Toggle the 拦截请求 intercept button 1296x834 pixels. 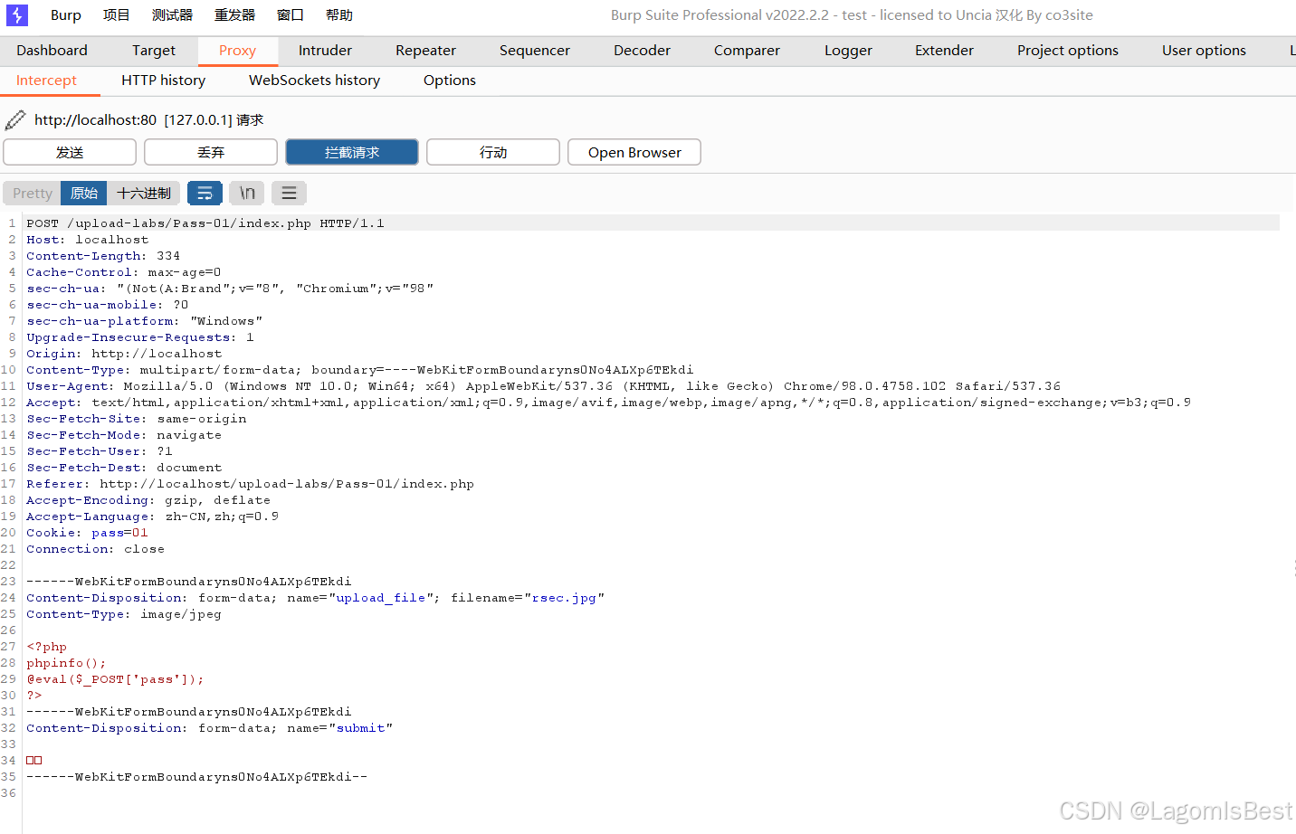tap(352, 152)
